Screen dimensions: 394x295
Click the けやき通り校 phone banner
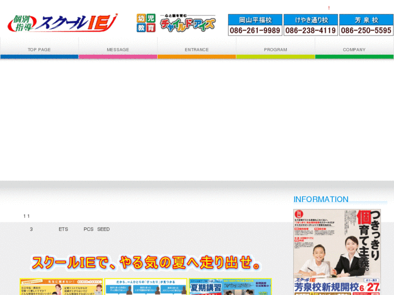(x=311, y=25)
